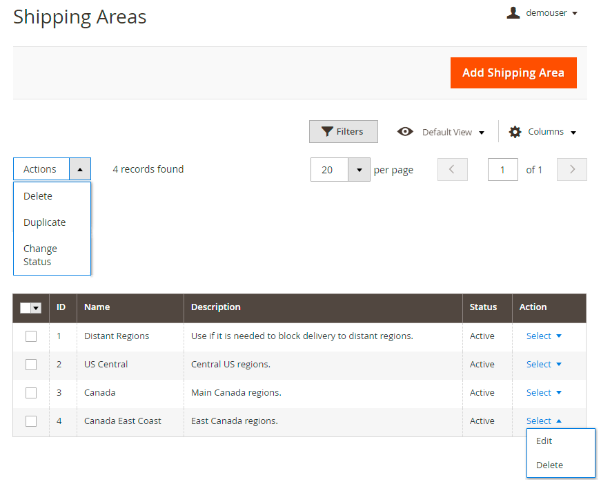Check the Distant Regions row checkbox
The height and width of the screenshot is (491, 601).
click(31, 336)
